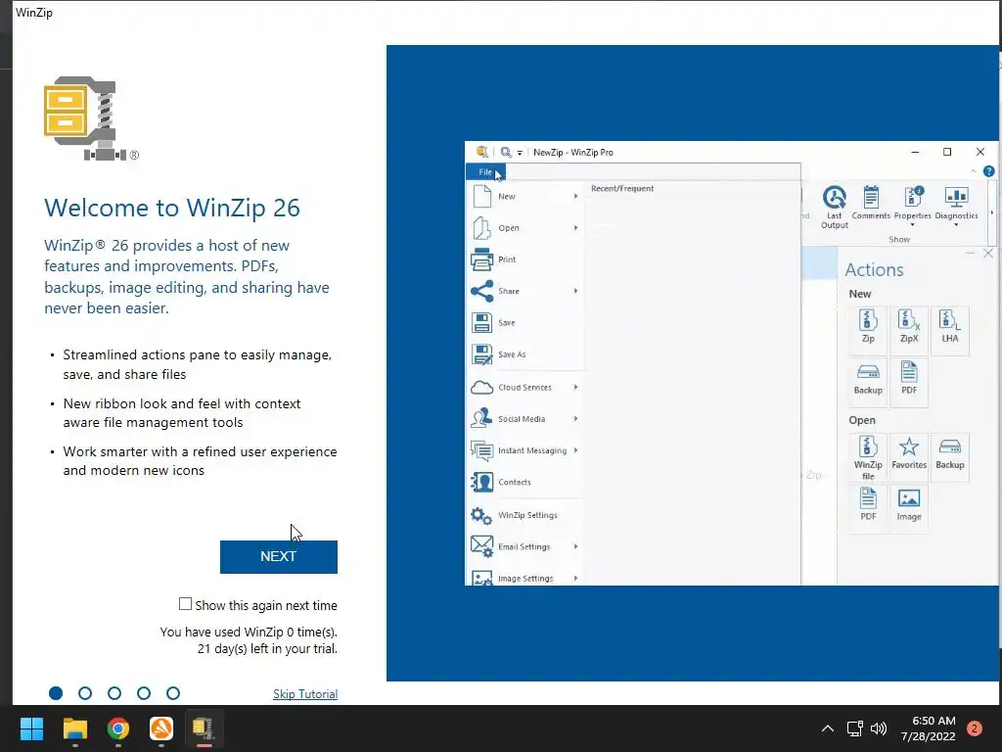This screenshot has width=1002, height=752.
Task: Click the 21 day(s) left in your trial text
Action: 267,648
